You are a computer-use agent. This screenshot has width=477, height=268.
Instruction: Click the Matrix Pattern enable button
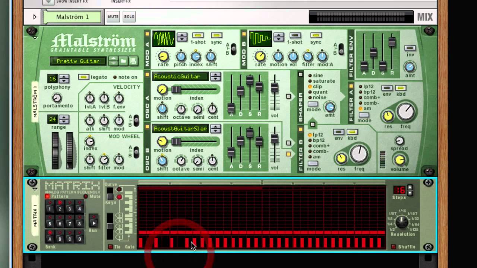pos(47,196)
